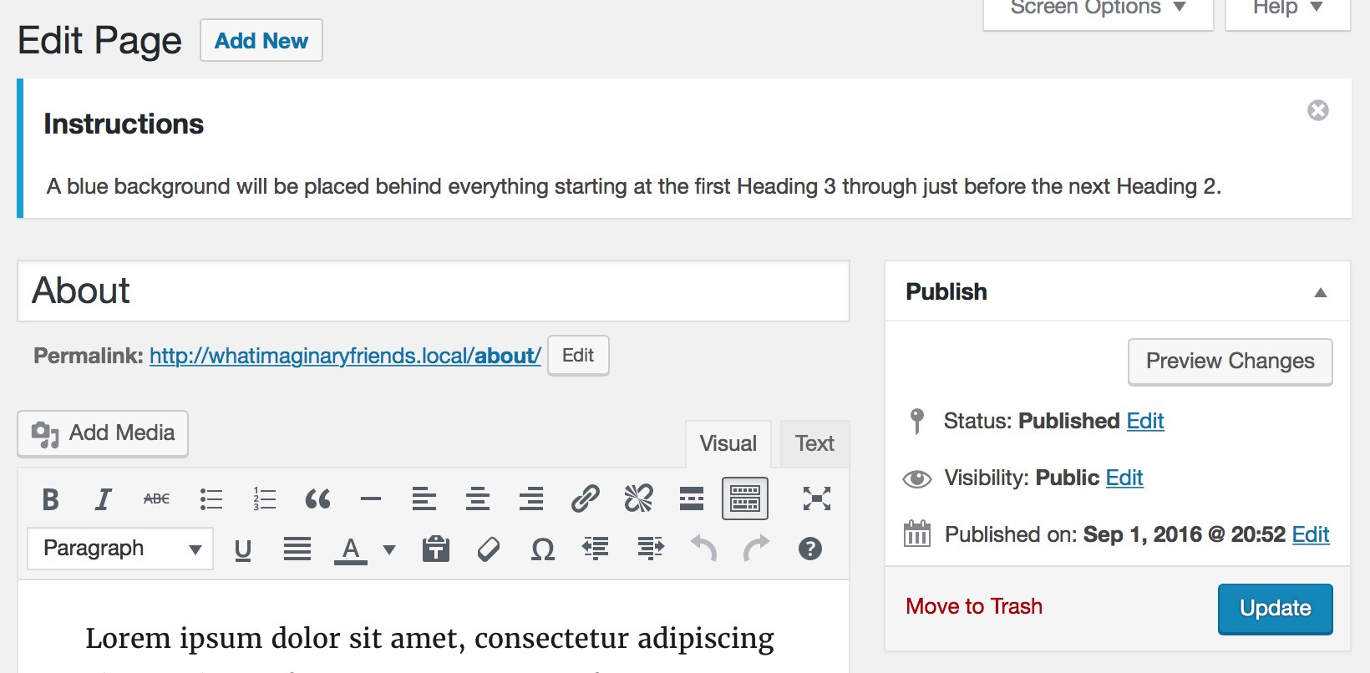Open the keyboard shortcuts help icon
The image size is (1370, 673).
(x=810, y=549)
